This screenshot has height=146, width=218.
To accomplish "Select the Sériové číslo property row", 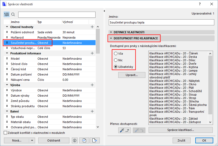I will pyautogui.click(x=50, y=64).
